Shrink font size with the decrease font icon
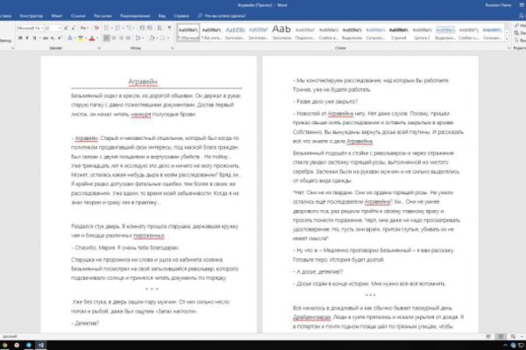The width and height of the screenshot is (526, 350). (x=73, y=28)
